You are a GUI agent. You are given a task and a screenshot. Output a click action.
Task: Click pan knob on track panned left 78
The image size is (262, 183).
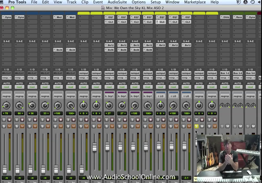pyautogui.click(x=7, y=106)
